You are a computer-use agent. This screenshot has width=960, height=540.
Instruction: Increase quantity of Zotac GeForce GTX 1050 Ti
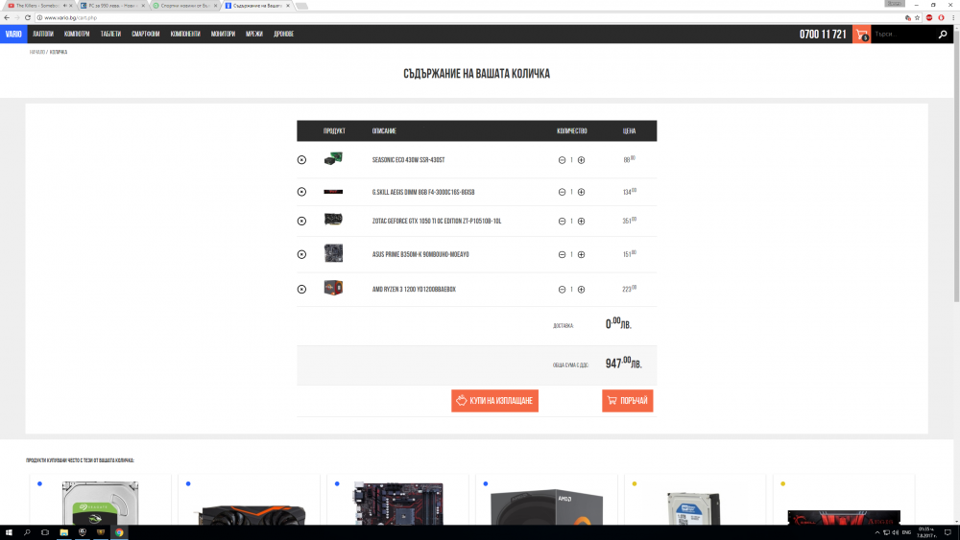[x=581, y=222]
